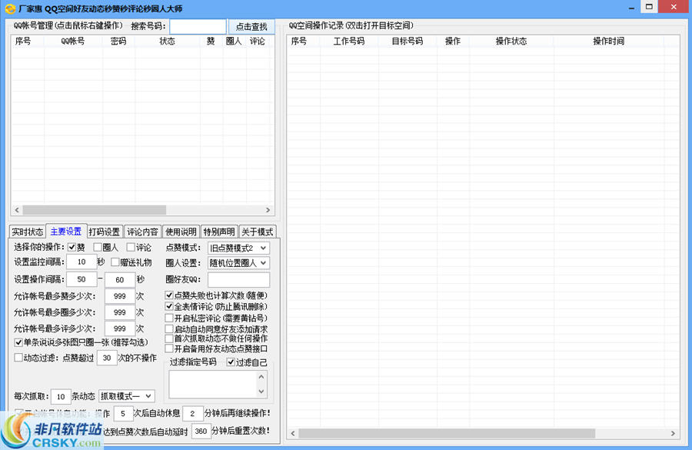The width and height of the screenshot is (692, 450).
Task: Click the 操作记录 horizontal scrollbar thumb
Action: pos(447,433)
